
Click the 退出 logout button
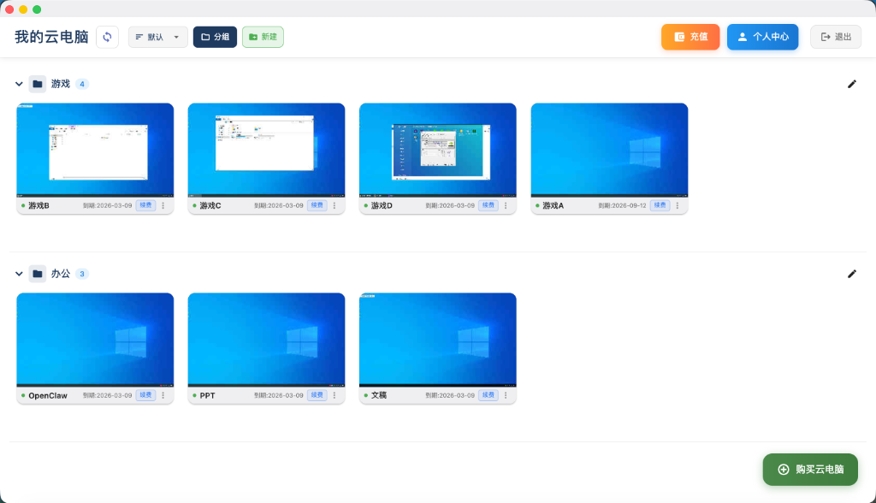click(835, 37)
